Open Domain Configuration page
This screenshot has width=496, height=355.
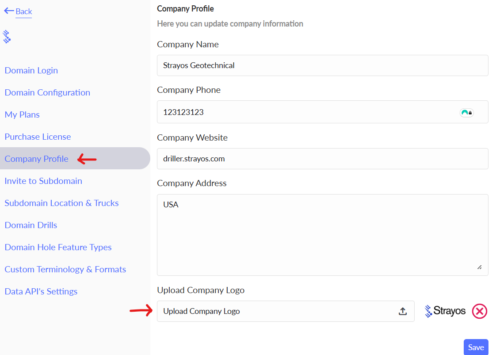[47, 92]
